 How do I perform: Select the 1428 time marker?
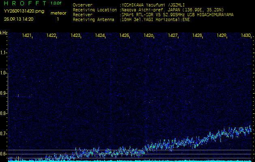tap(197, 36)
